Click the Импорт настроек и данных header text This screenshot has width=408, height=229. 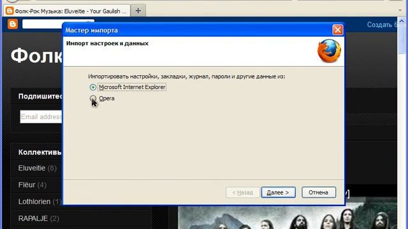click(x=107, y=43)
